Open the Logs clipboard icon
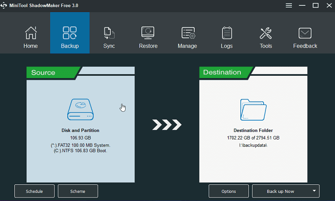This screenshot has height=201, width=335. click(226, 33)
